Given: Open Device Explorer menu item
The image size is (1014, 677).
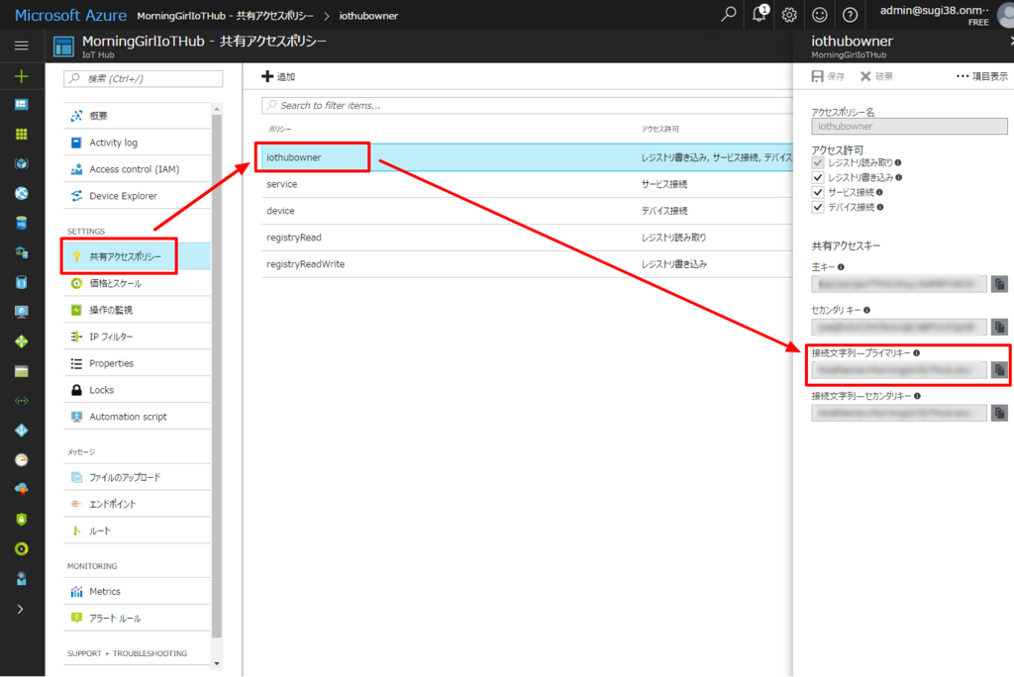Looking at the screenshot, I should click(x=137, y=196).
